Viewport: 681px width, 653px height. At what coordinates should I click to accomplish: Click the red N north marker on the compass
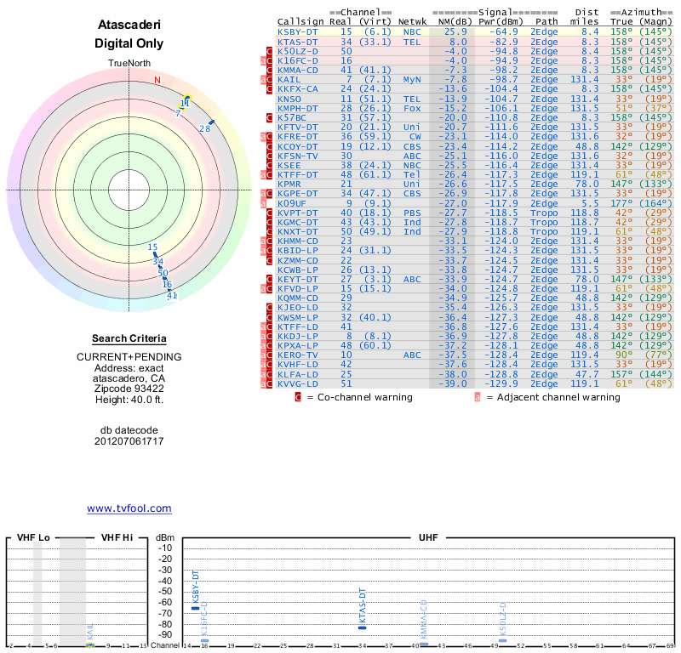(x=157, y=81)
